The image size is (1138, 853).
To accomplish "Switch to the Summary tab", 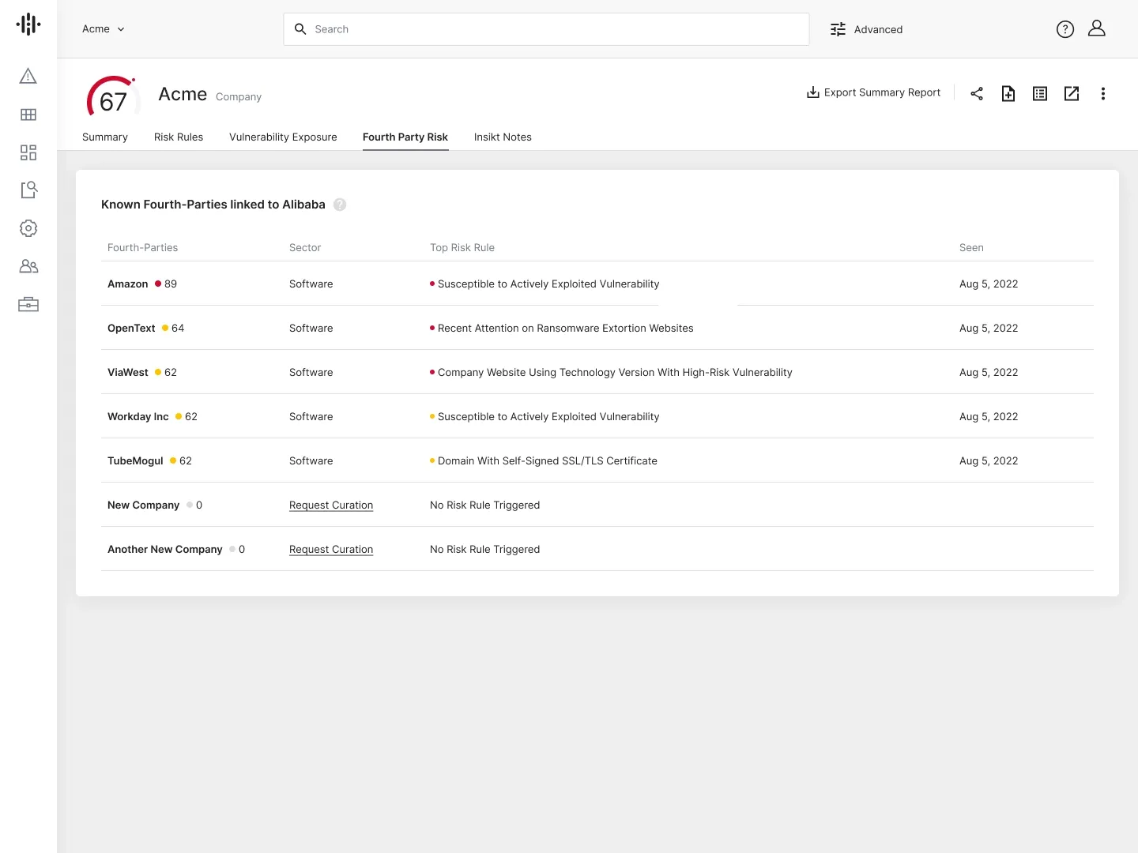I will (x=105, y=137).
